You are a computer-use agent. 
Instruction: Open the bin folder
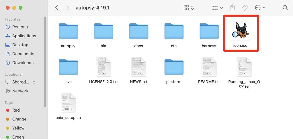coord(103,31)
